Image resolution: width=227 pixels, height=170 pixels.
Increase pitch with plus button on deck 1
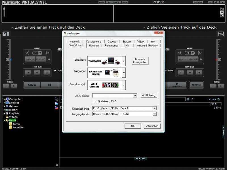coord(14,86)
